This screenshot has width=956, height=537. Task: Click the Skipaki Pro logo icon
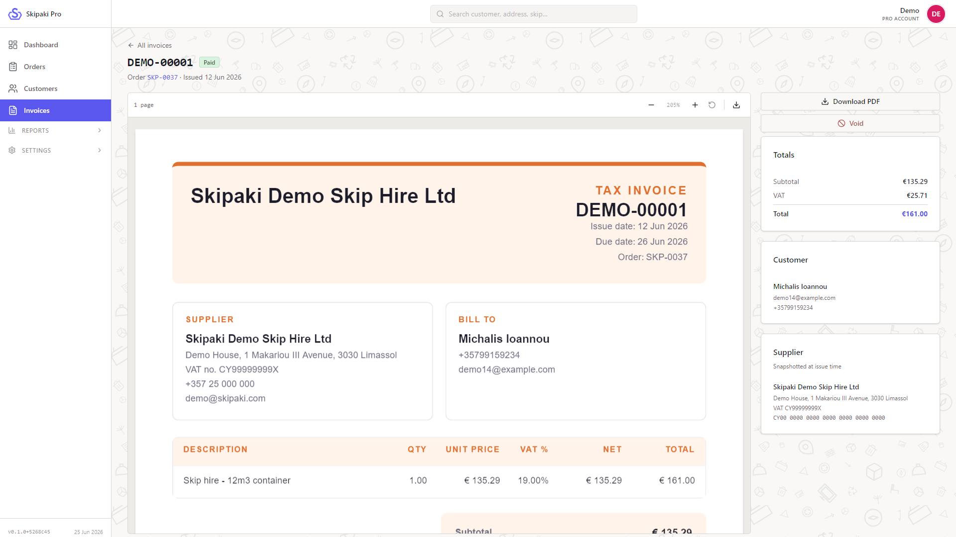(15, 14)
